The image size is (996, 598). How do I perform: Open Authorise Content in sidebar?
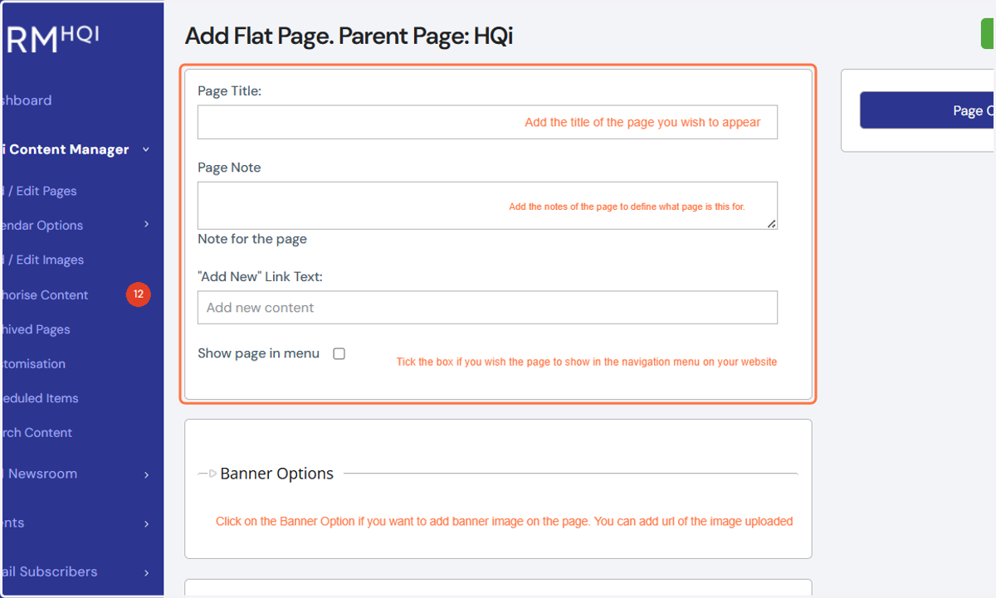coord(45,294)
